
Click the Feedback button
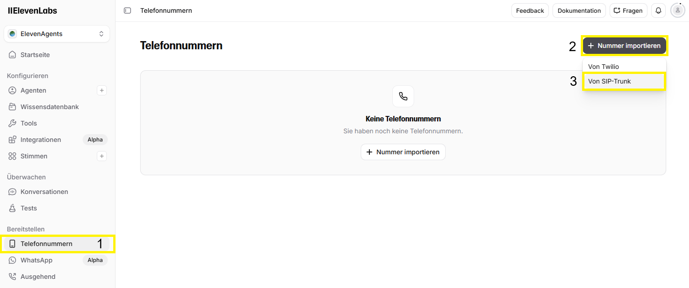pyautogui.click(x=530, y=10)
